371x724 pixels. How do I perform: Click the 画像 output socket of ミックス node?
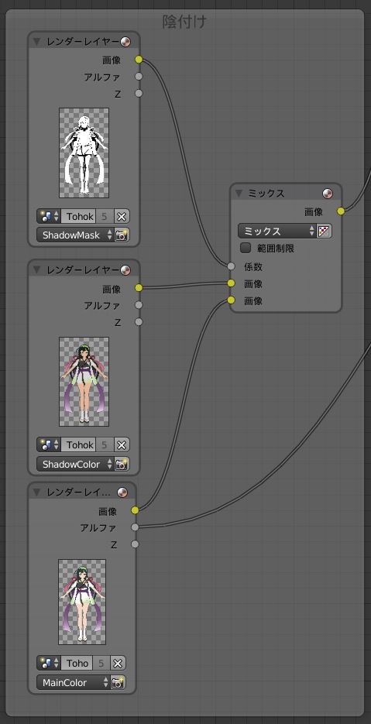[341, 211]
